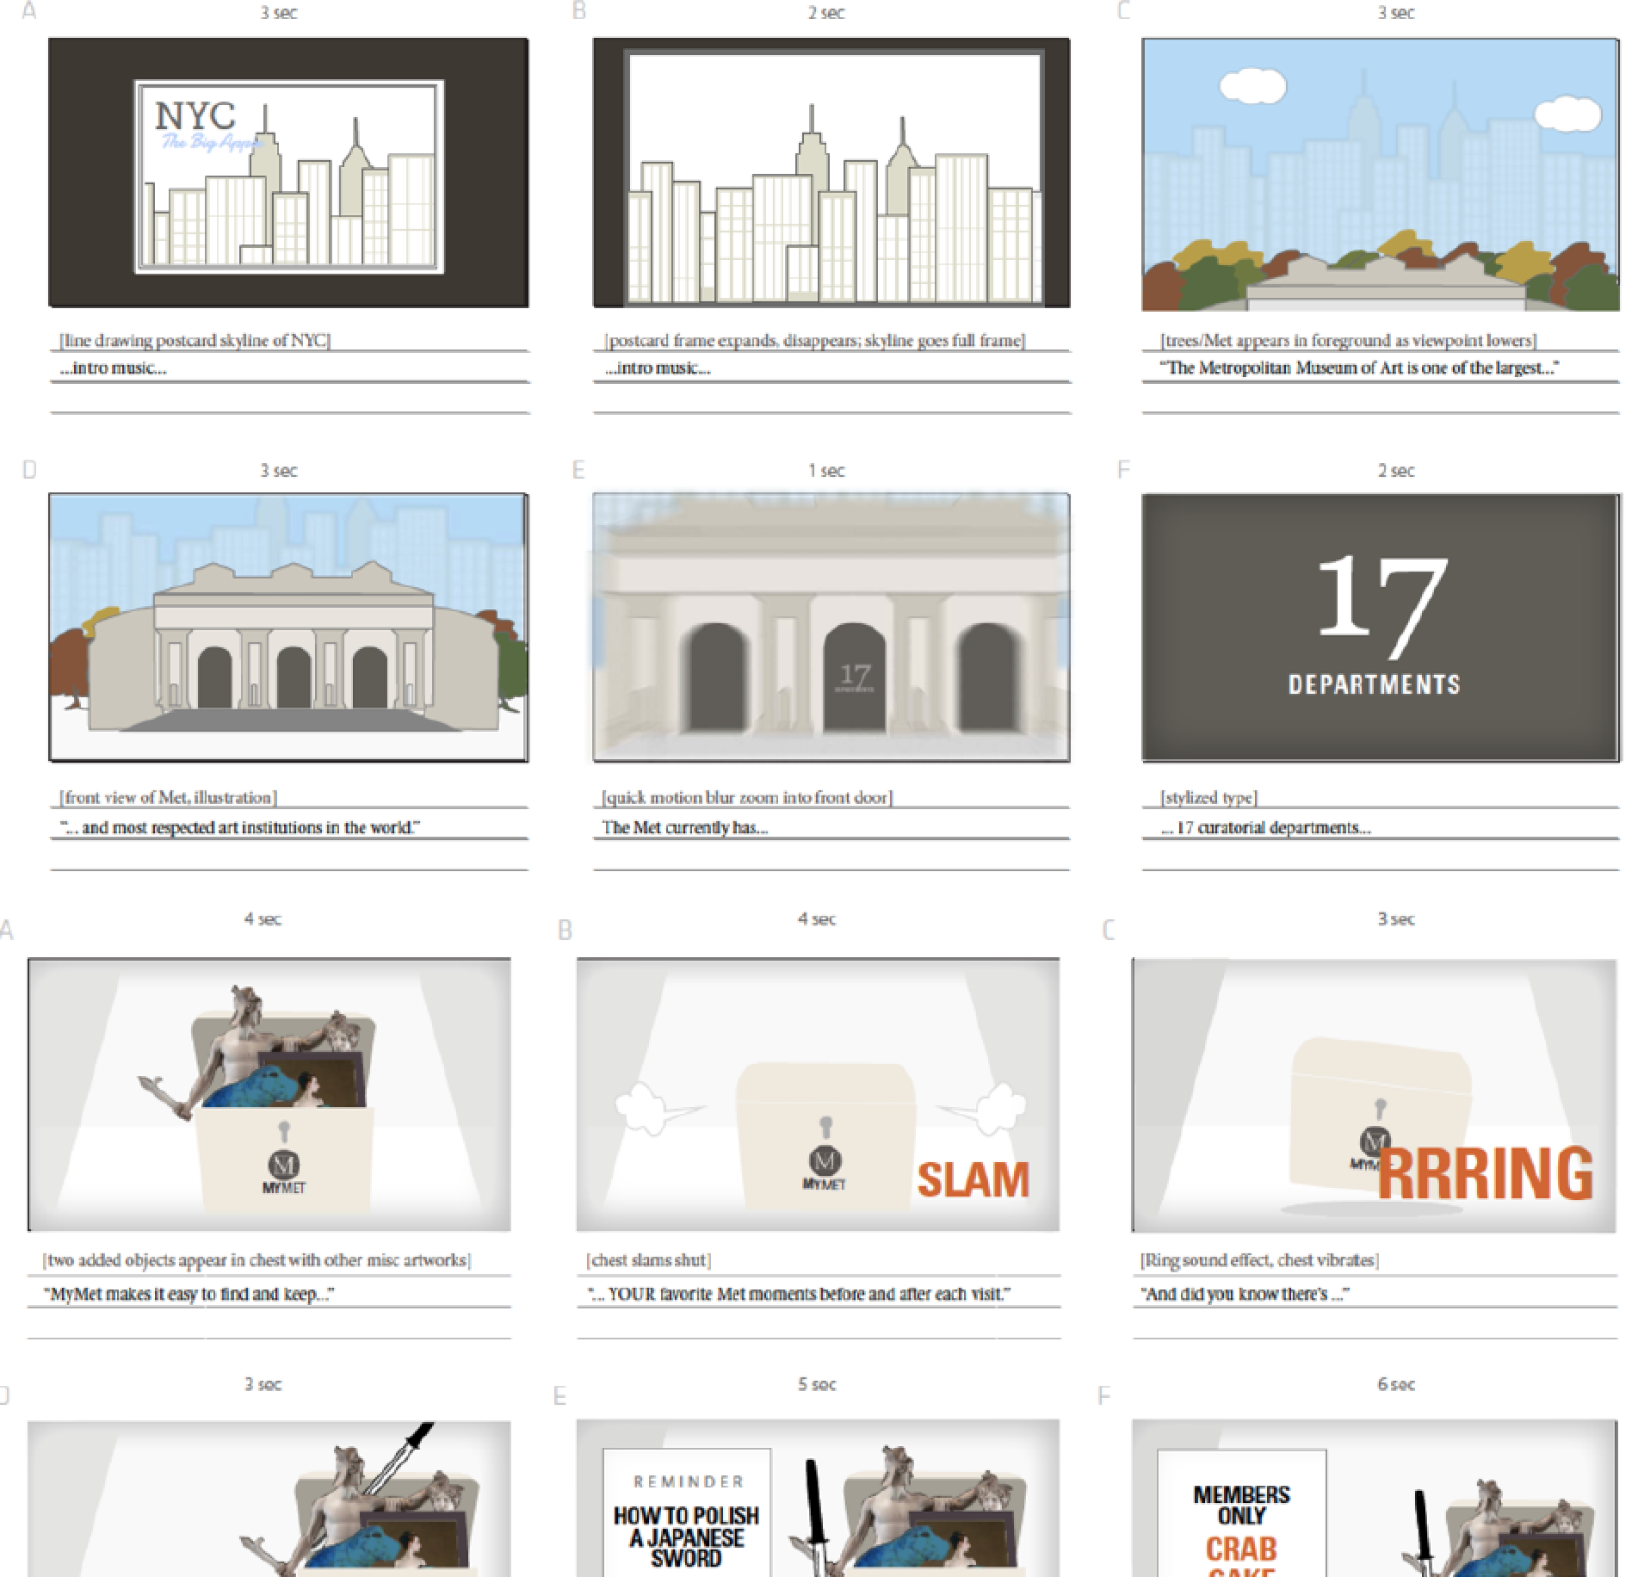Click '...intro music...' under the NYC postcard frame
Screen dimensions: 1644x1577
[x=114, y=368]
